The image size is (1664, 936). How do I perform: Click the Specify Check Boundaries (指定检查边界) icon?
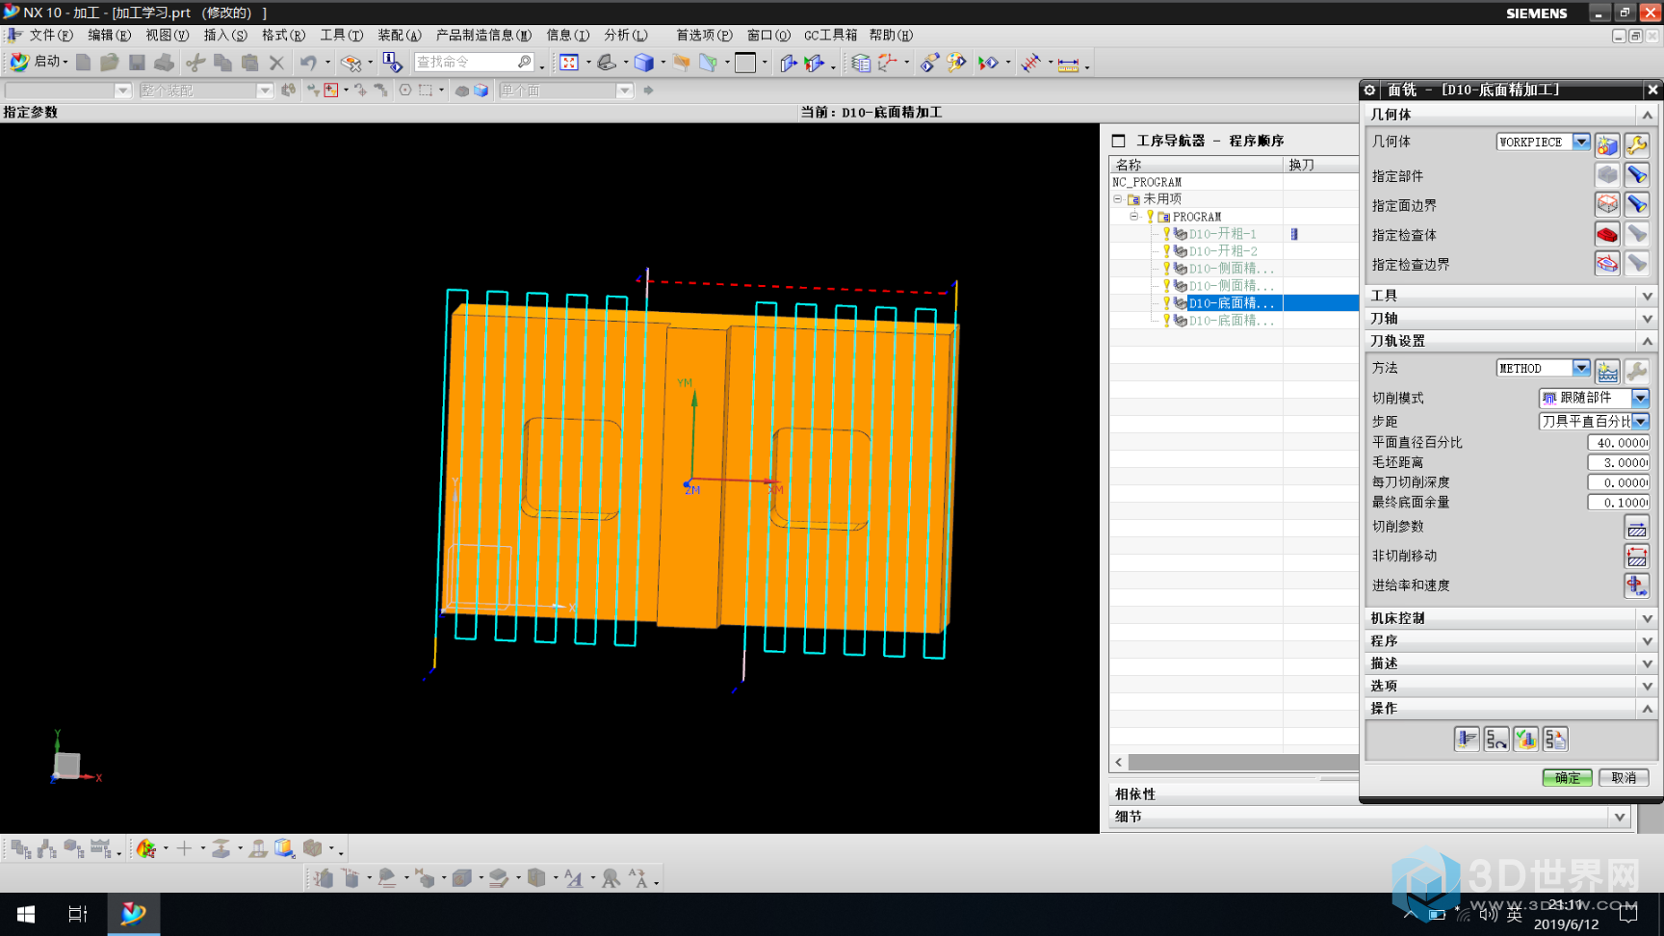click(1607, 263)
